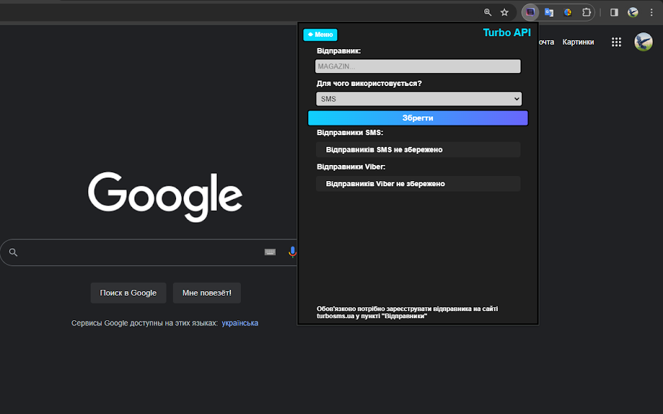Bookmark this page with the star icon

point(504,12)
